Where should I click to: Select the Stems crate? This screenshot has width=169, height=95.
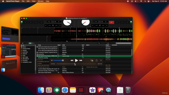tap(24, 47)
